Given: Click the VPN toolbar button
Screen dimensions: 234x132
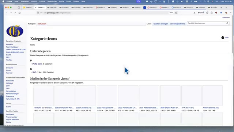Looking at the screenshot, I should [201, 13].
